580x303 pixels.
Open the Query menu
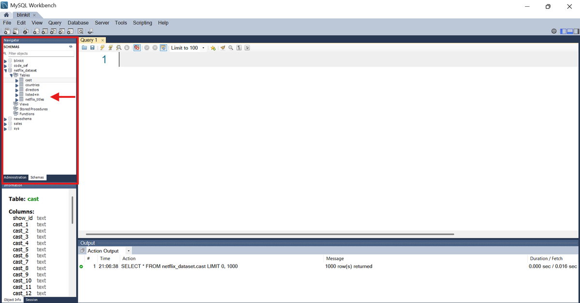click(55, 23)
